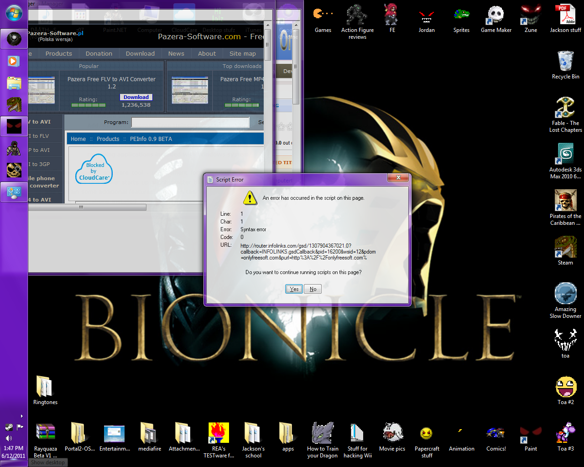Select the toa skull desktop icon
The height and width of the screenshot is (467, 584).
click(x=565, y=344)
